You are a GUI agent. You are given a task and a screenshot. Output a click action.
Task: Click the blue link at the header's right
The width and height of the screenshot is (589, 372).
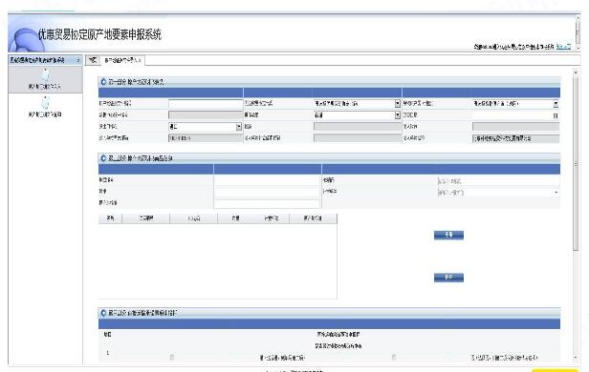pos(563,47)
